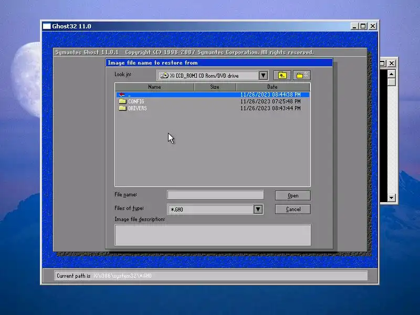Click scroll up arrow in background window

[x=391, y=73]
